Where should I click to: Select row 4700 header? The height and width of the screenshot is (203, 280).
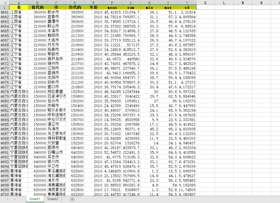click(4, 194)
